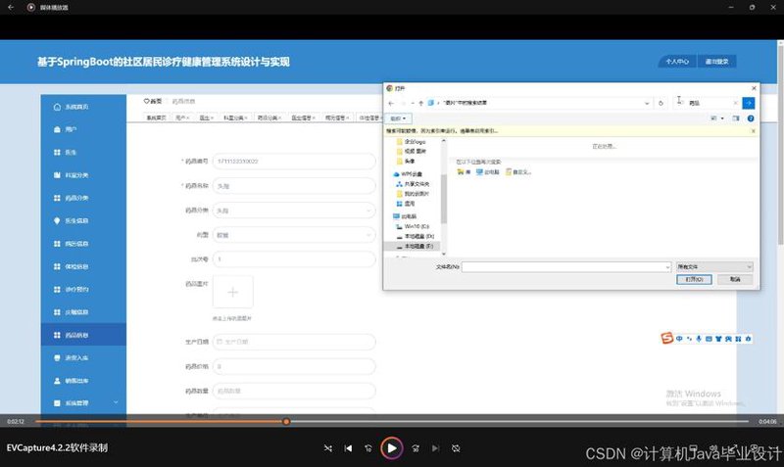
Task: Switch to 系统首页 page tab
Action: (157, 117)
